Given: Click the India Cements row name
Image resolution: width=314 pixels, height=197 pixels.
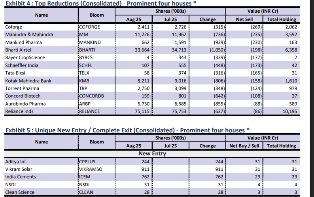Looking at the screenshot, I should [x=21, y=177].
